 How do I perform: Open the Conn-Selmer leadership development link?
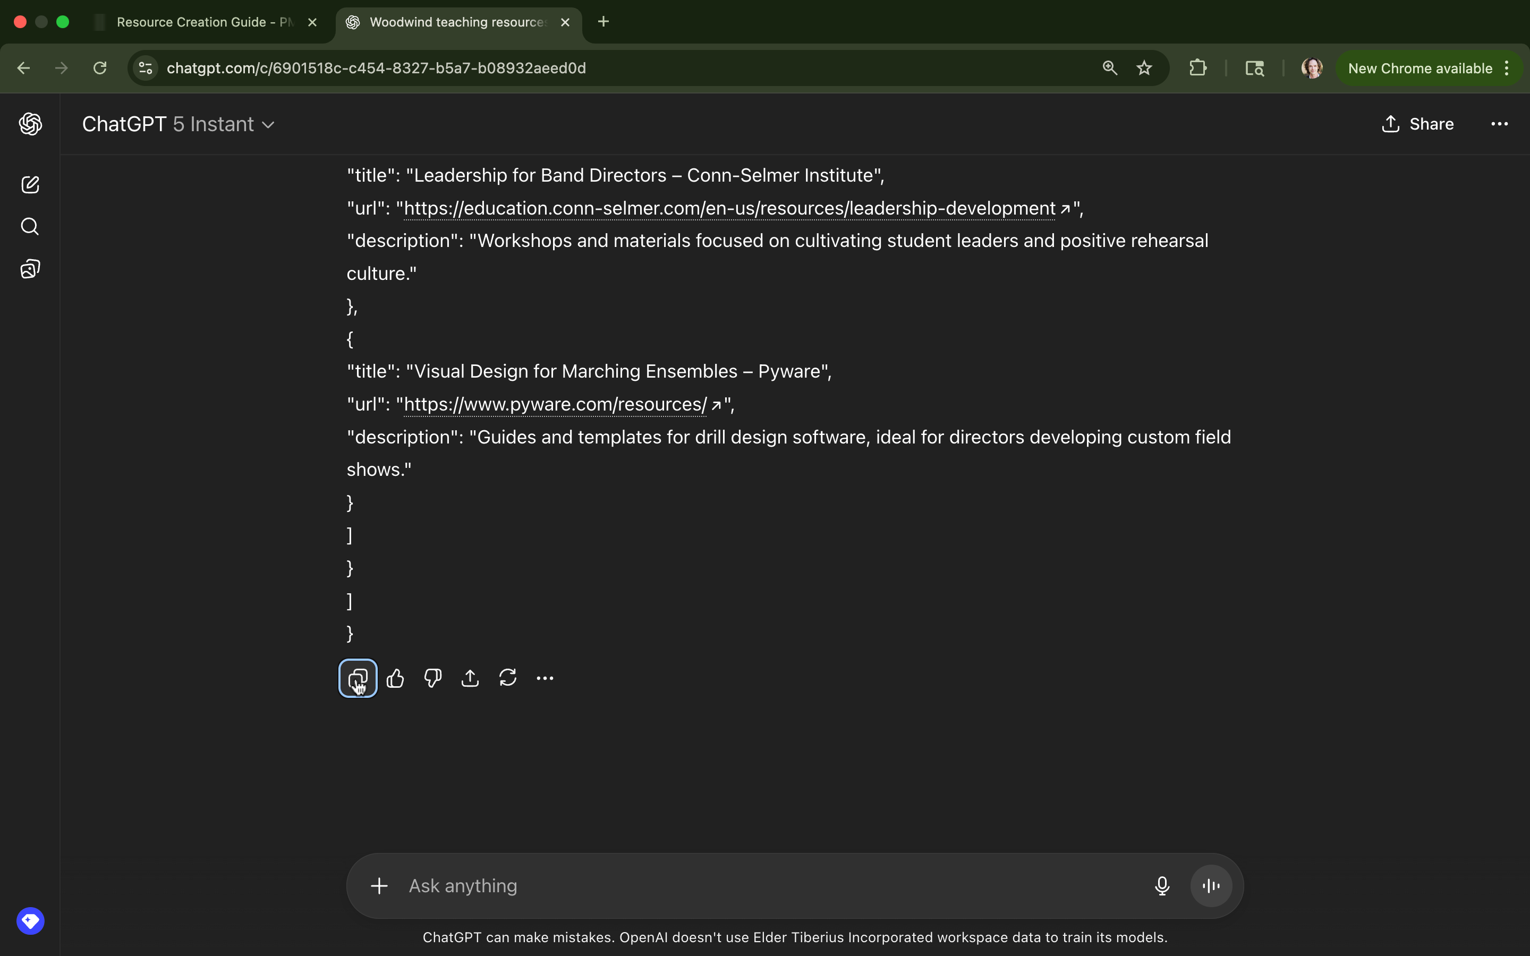pos(729,209)
